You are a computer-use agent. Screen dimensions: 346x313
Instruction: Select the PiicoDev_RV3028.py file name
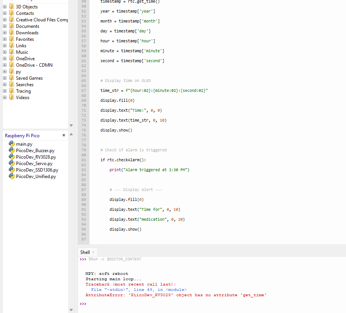click(x=36, y=157)
